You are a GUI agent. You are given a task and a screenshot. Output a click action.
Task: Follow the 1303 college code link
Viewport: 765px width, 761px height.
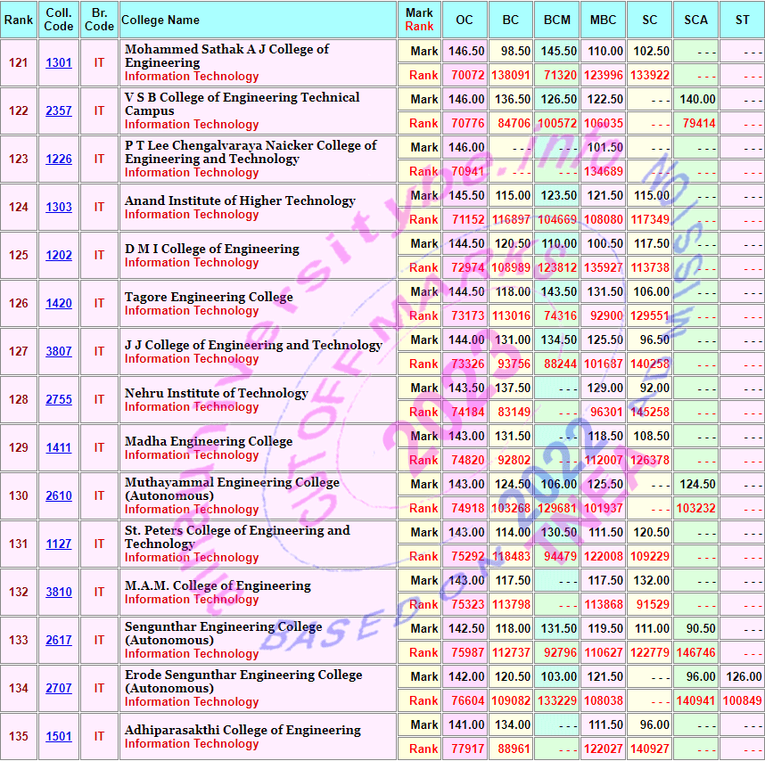click(x=59, y=208)
